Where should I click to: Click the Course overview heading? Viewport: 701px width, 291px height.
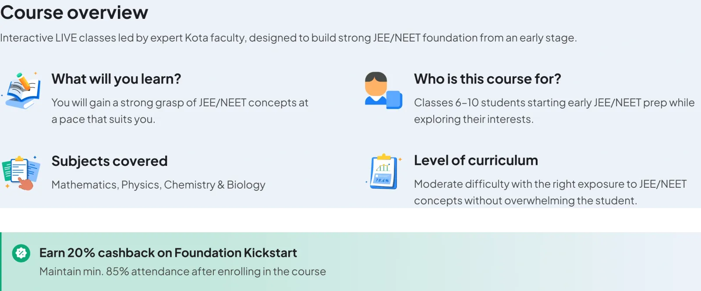pyautogui.click(x=74, y=12)
